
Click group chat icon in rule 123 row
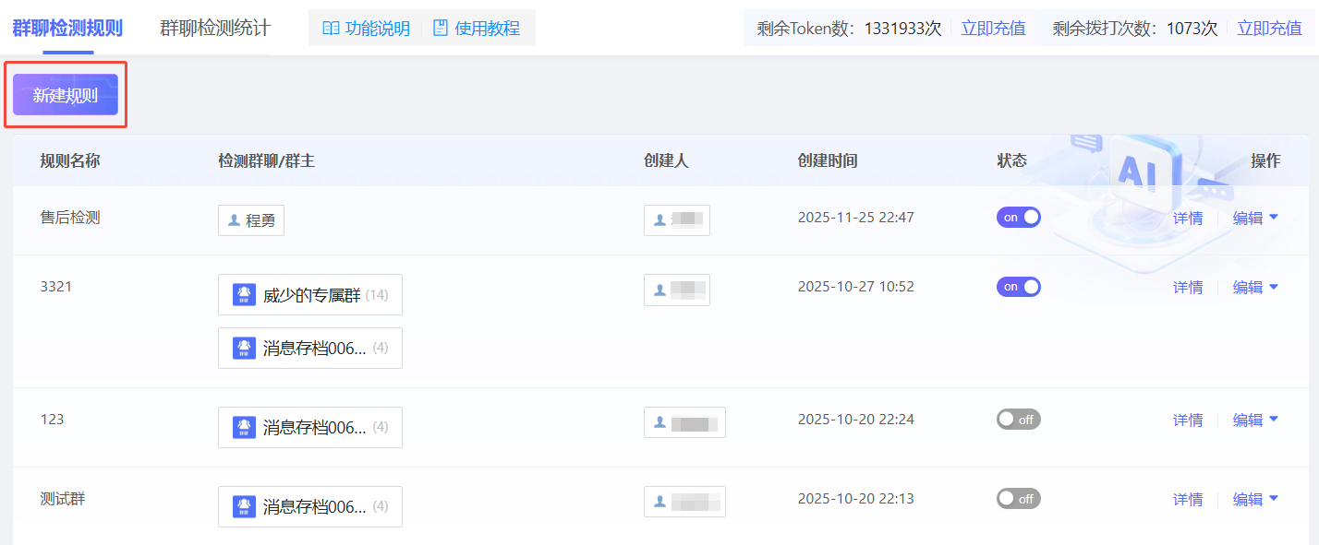click(244, 428)
